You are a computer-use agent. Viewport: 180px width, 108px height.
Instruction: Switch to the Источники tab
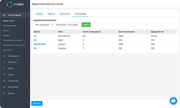click(65, 14)
